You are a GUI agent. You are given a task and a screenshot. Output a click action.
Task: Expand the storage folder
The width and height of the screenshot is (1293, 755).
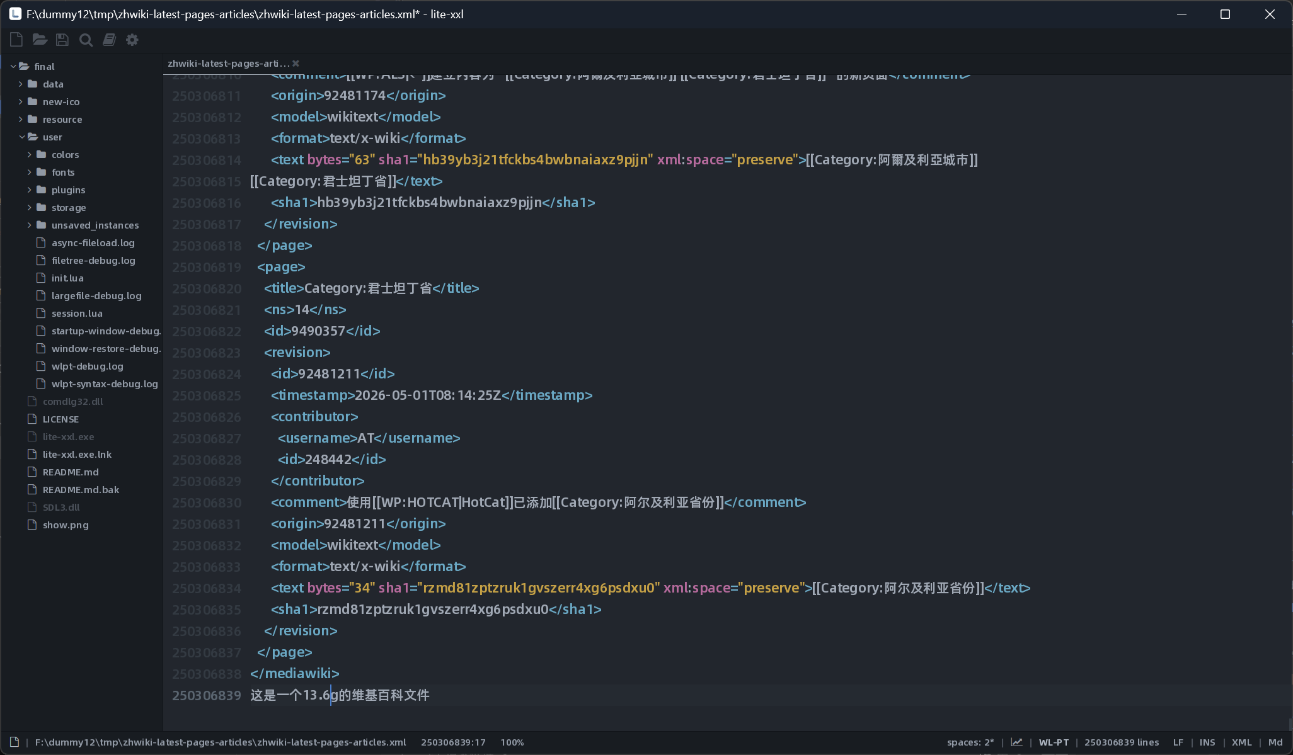30,207
